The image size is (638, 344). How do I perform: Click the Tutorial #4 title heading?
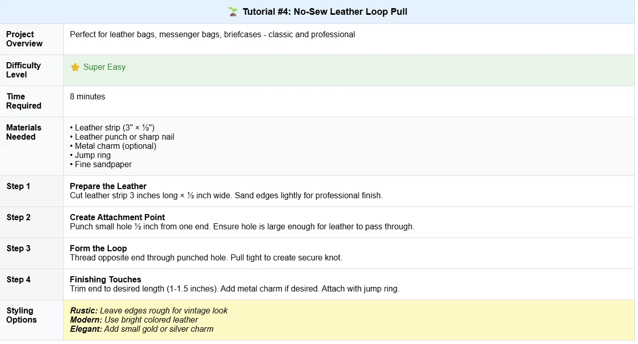(x=324, y=12)
